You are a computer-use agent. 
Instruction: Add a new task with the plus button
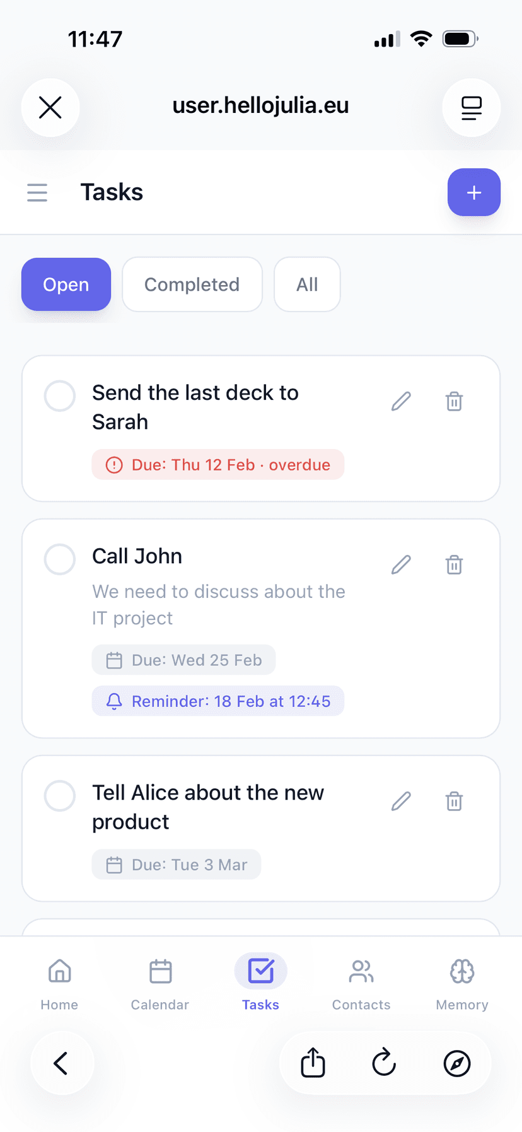pyautogui.click(x=473, y=192)
